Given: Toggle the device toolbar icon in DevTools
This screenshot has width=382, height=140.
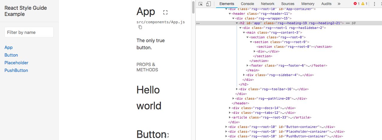Looking at the screenshot, I should [x=208, y=4].
